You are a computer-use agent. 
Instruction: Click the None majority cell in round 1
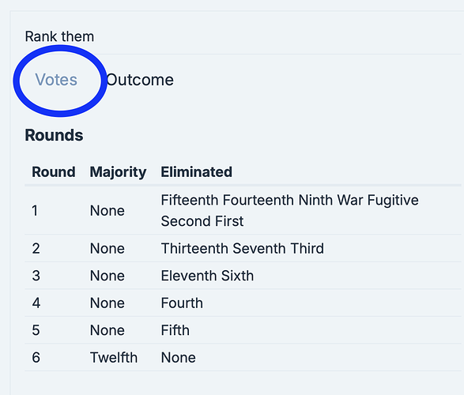[x=108, y=210]
